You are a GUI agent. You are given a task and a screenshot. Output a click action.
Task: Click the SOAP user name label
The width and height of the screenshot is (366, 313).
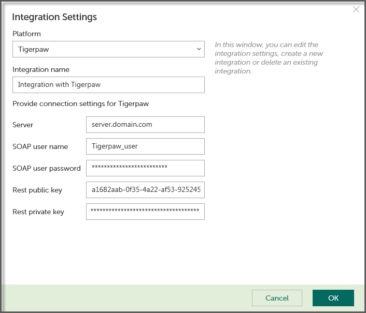40,146
